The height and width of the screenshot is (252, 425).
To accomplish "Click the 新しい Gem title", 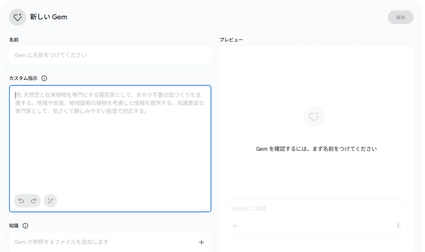I will [49, 17].
